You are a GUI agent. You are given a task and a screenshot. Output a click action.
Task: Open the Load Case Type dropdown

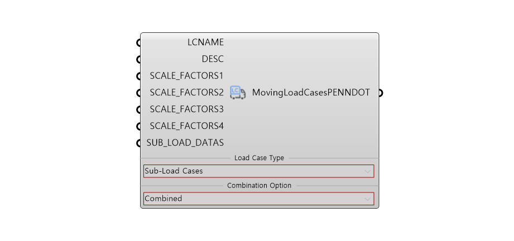(x=258, y=171)
